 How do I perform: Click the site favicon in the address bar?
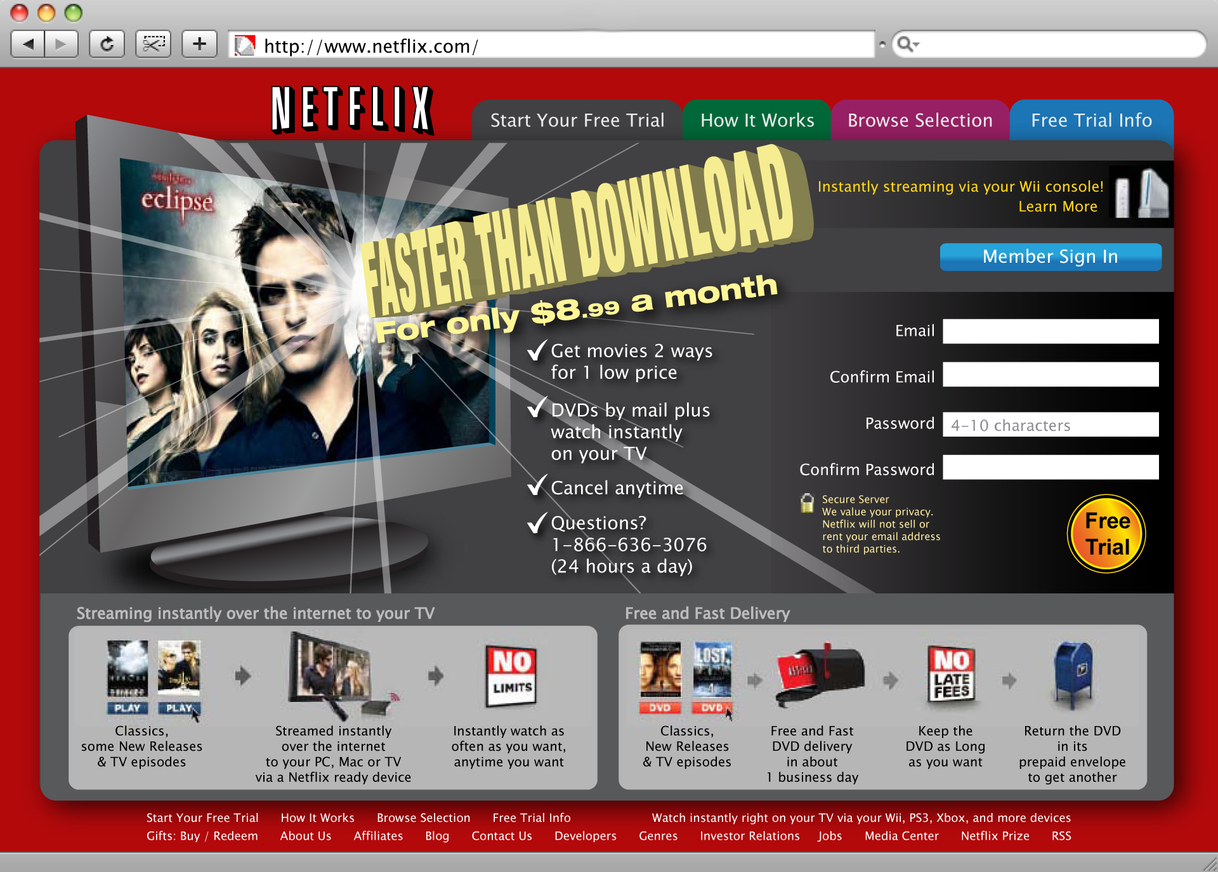point(245,46)
